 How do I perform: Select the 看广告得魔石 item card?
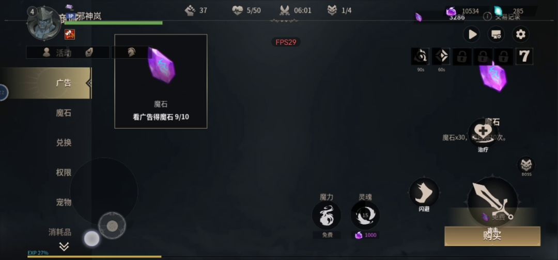[x=161, y=81]
